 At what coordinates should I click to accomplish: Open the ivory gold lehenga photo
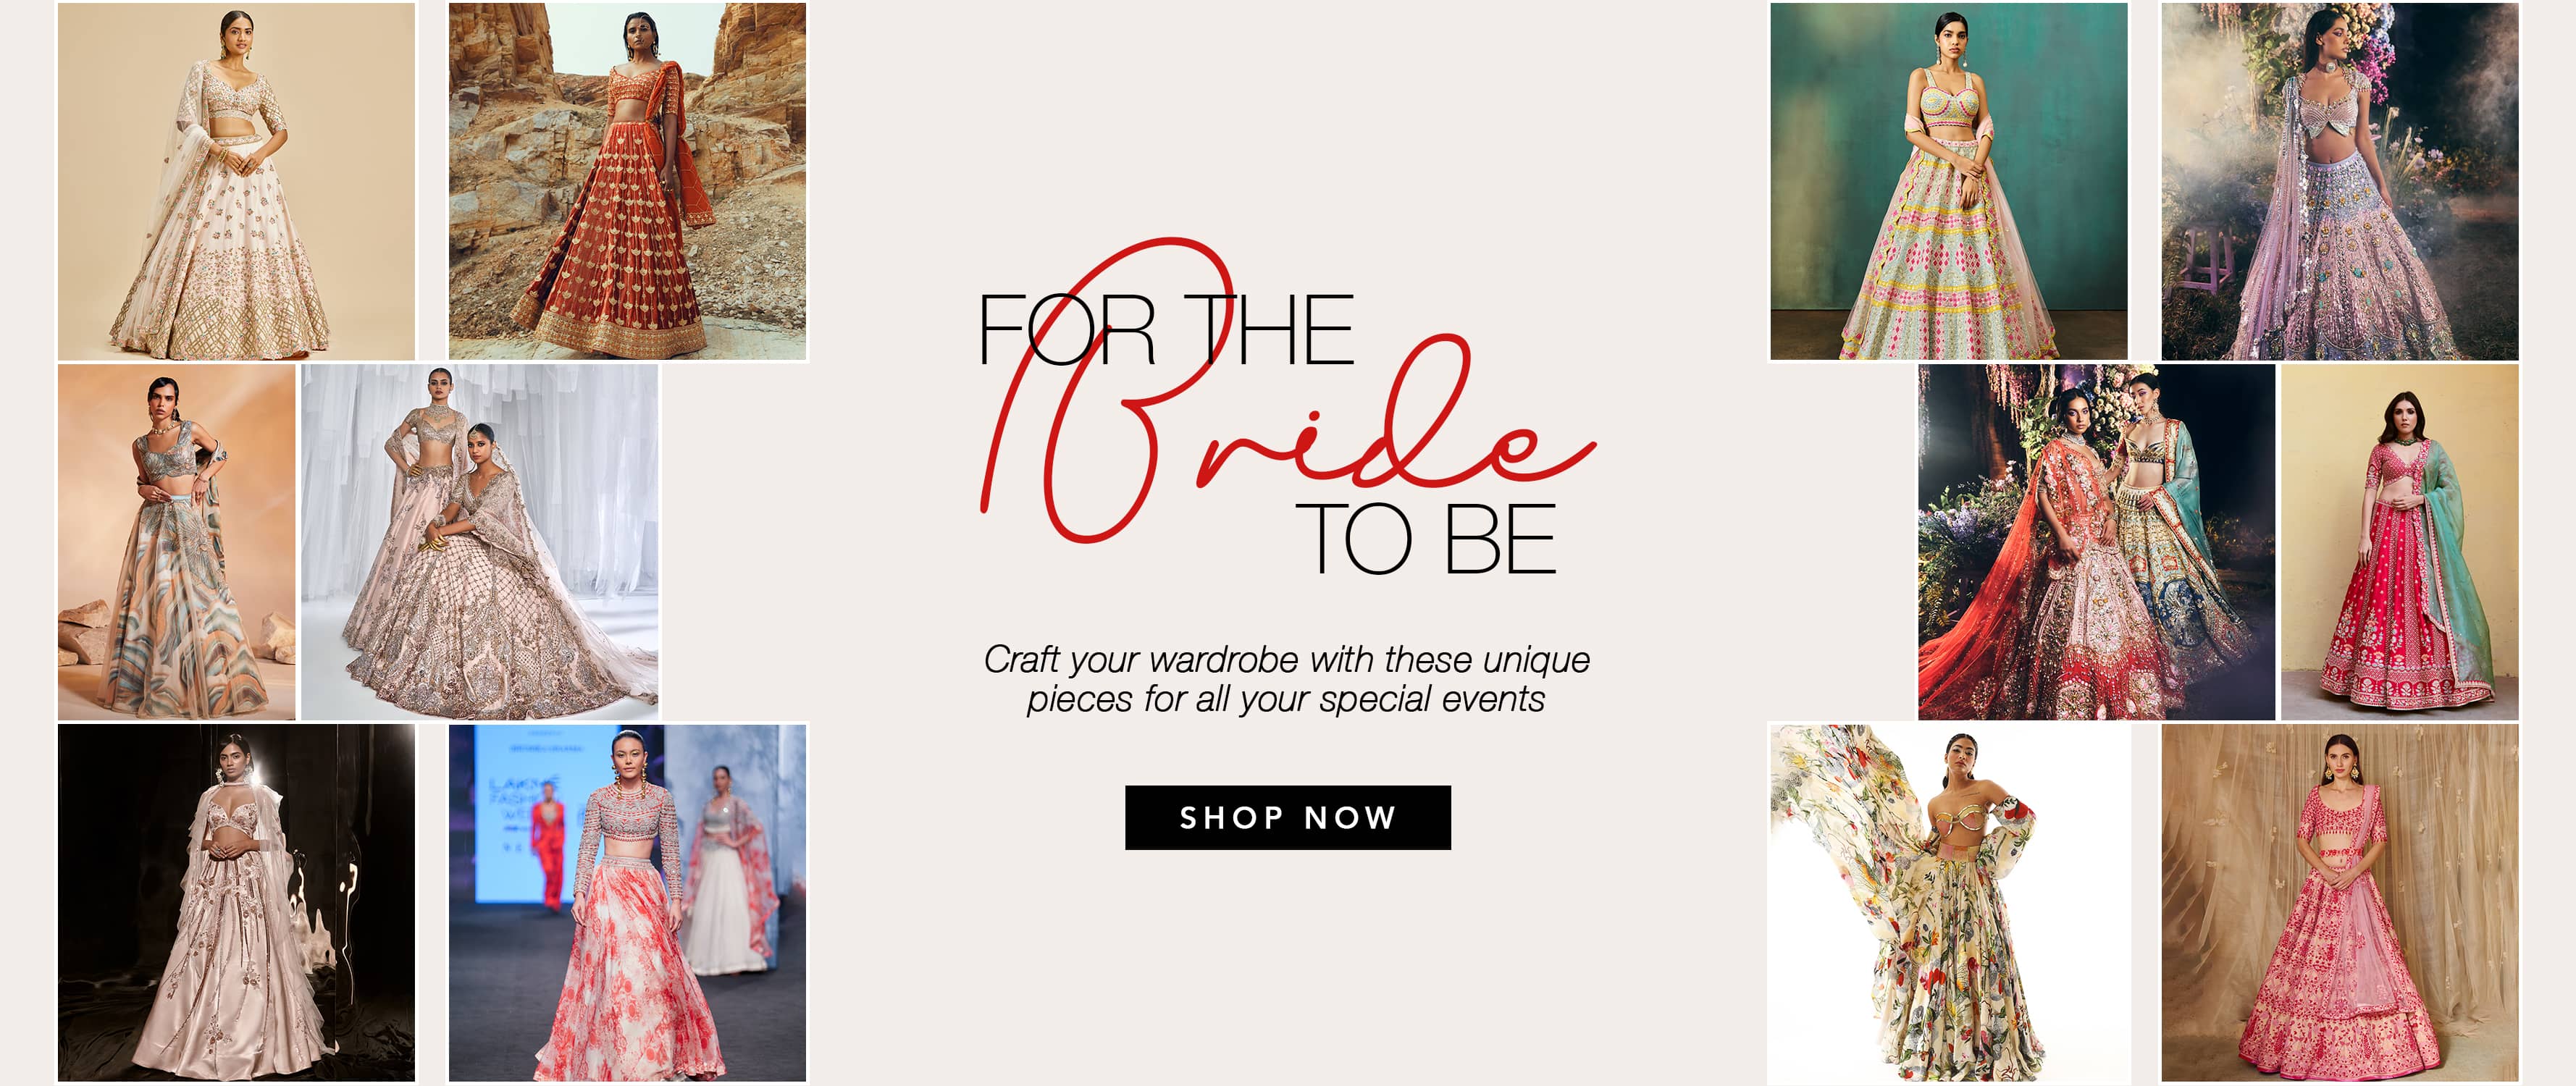[x=236, y=181]
